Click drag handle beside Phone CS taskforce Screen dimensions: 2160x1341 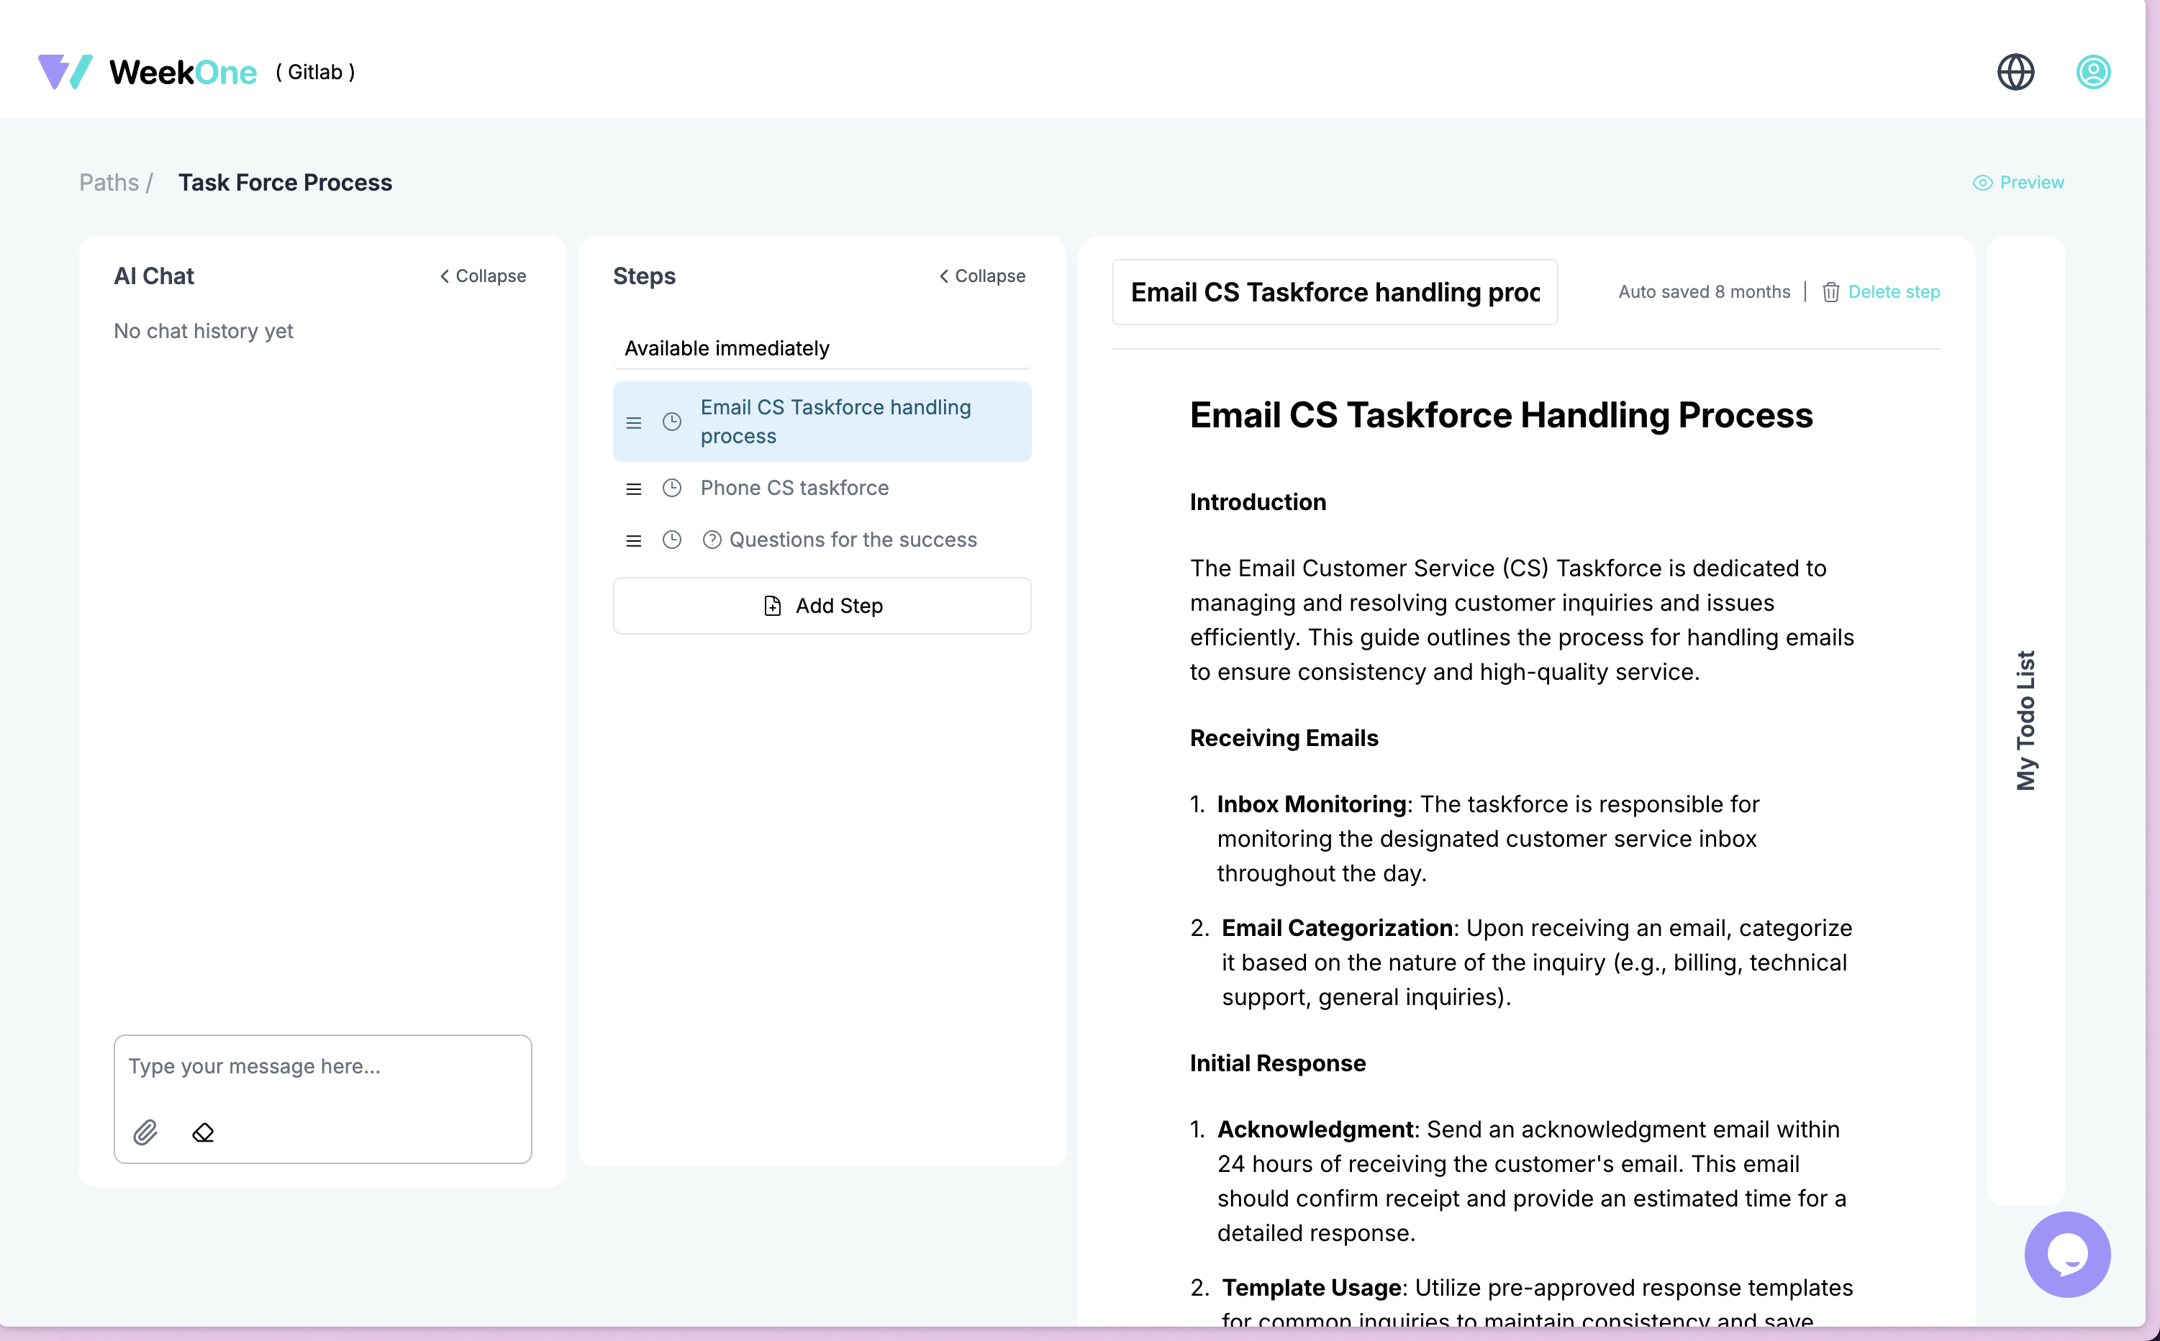[633, 488]
